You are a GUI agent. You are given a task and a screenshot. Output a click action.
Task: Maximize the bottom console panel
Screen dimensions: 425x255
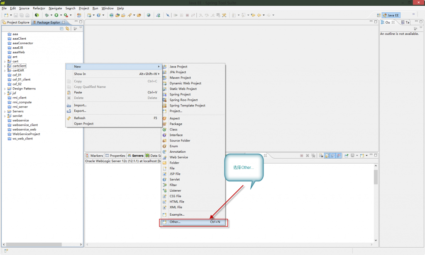pyautogui.click(x=376, y=155)
